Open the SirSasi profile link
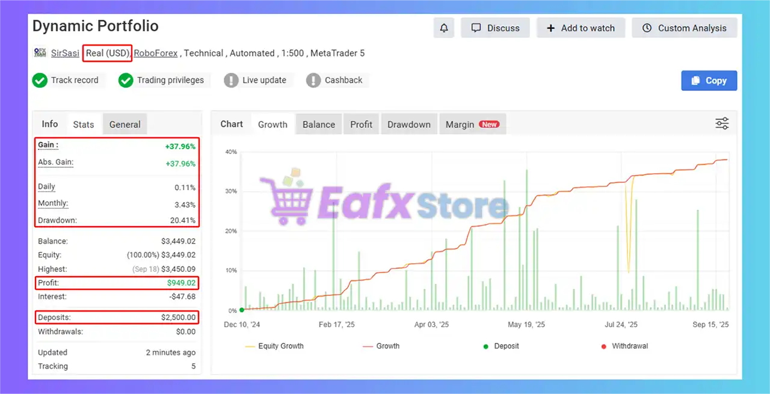This screenshot has height=394, width=770. pos(65,53)
